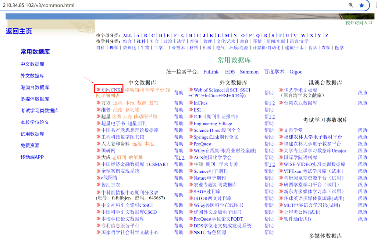Screen dimensions: 377x242
Task: Open ACS美国化学学会 link
Action: point(213,158)
